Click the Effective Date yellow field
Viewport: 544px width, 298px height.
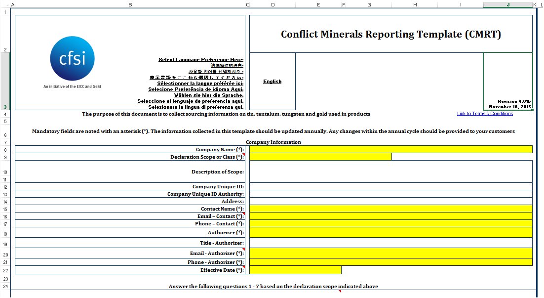295,270
